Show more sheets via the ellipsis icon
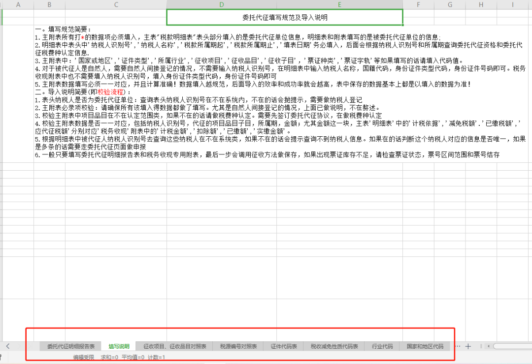 click(x=458, y=346)
